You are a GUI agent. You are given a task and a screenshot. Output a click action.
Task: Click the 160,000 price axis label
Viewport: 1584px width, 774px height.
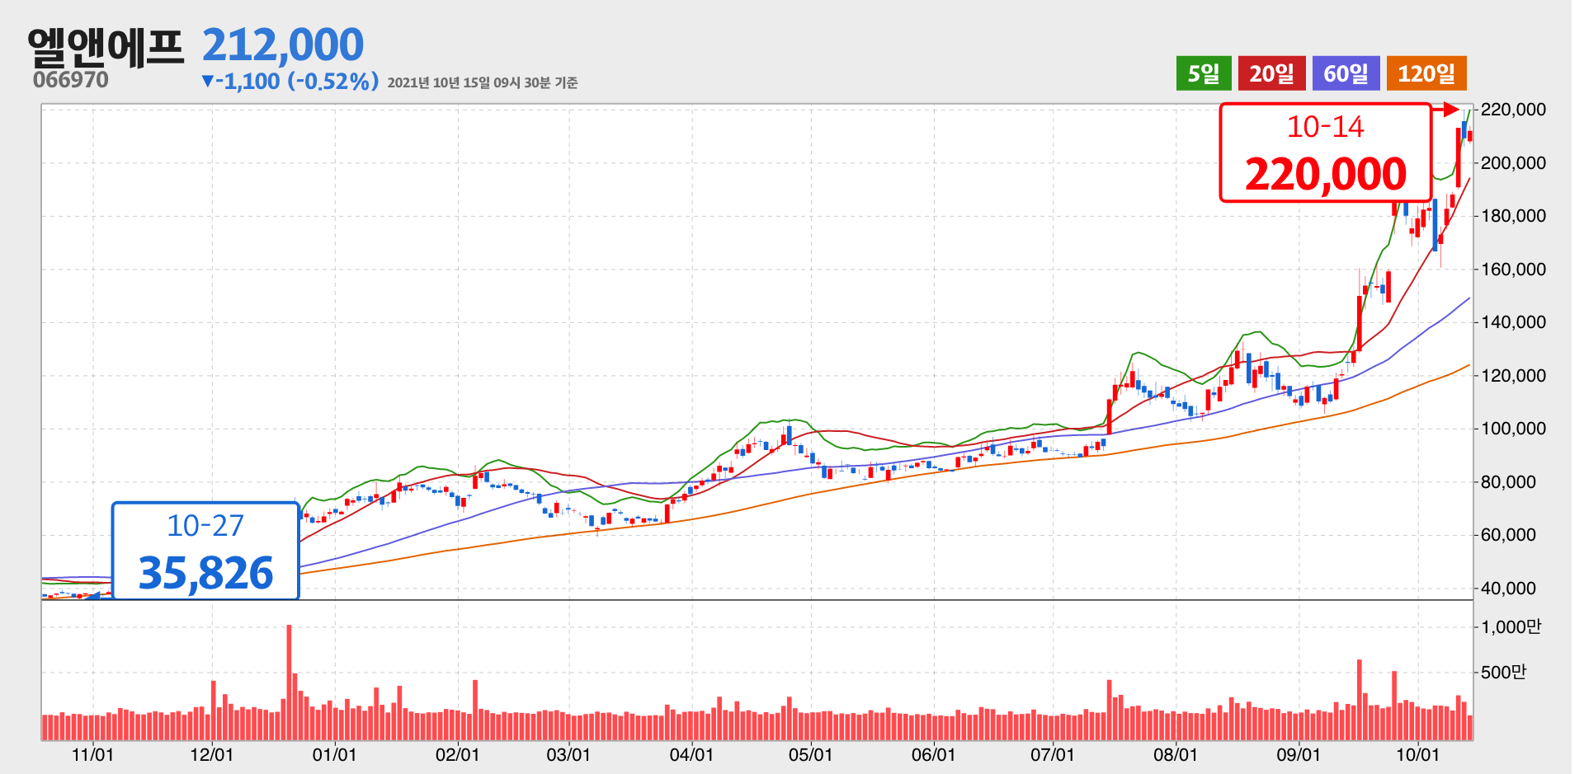point(1513,270)
